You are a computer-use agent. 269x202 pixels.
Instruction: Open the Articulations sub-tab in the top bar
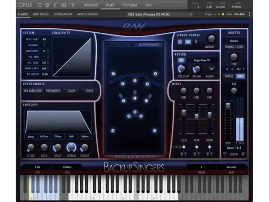(87, 14)
